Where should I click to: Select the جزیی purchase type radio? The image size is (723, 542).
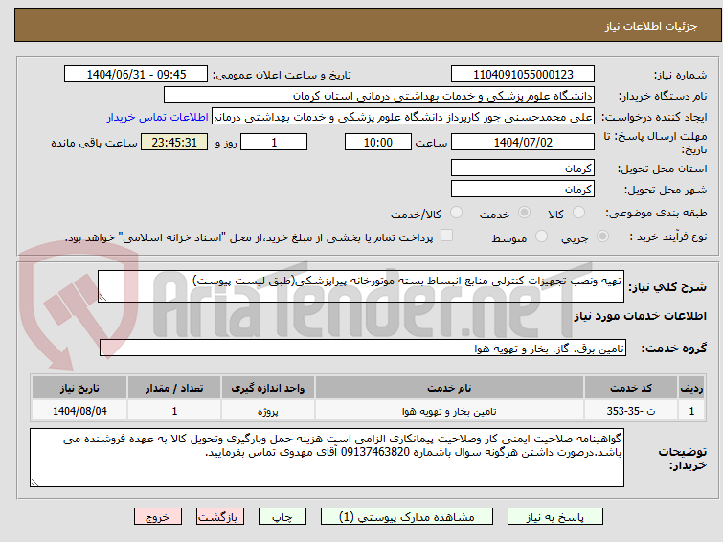pyautogui.click(x=602, y=237)
